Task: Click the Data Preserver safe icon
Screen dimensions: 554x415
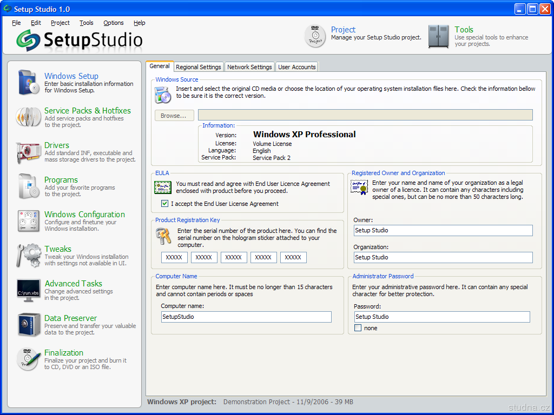Action: (28, 324)
